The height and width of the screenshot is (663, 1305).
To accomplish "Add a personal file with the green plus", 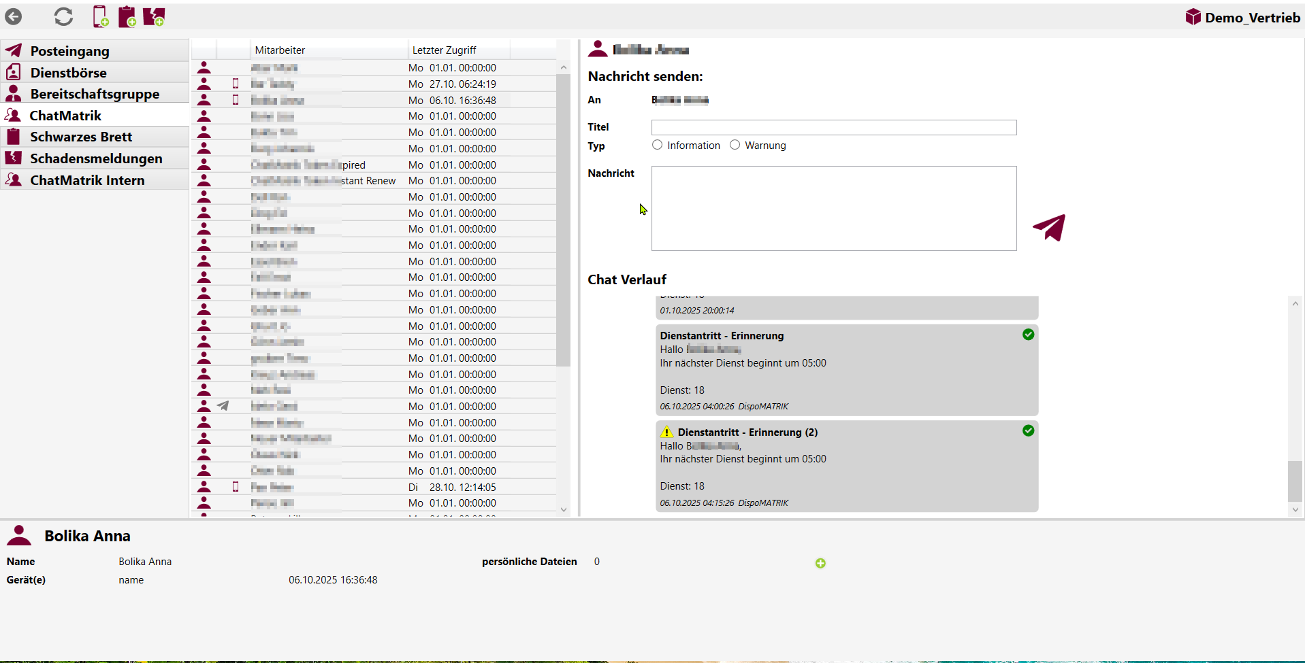I will pos(820,563).
